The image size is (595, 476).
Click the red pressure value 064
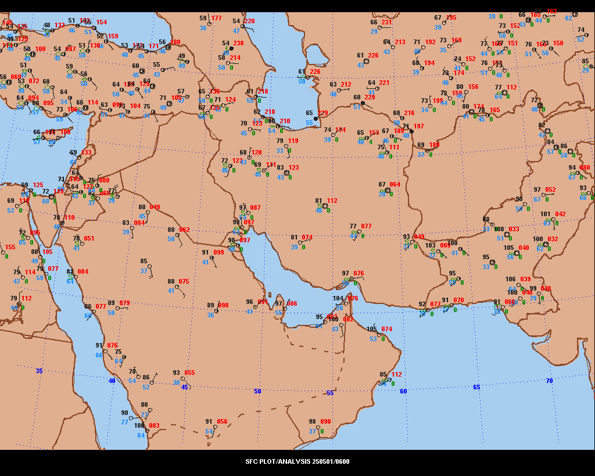(395, 184)
